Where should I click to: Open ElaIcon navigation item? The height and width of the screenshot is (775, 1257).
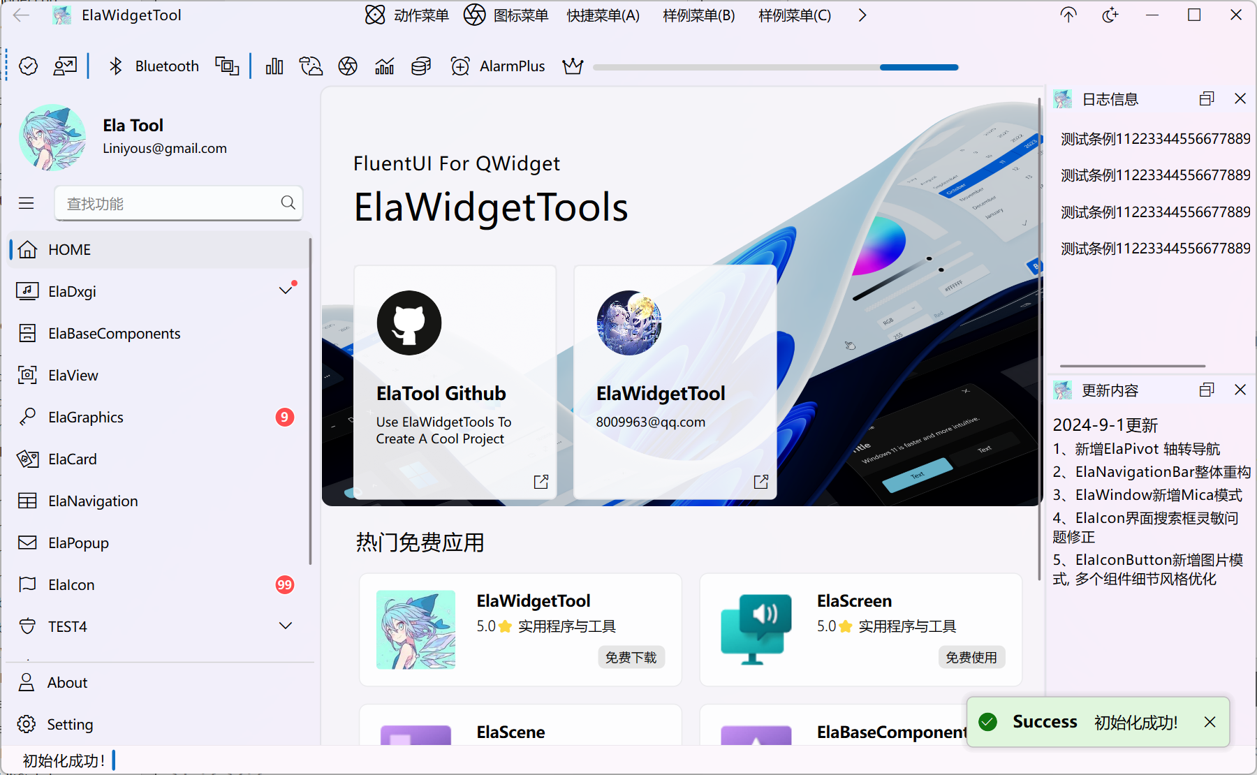click(x=159, y=585)
